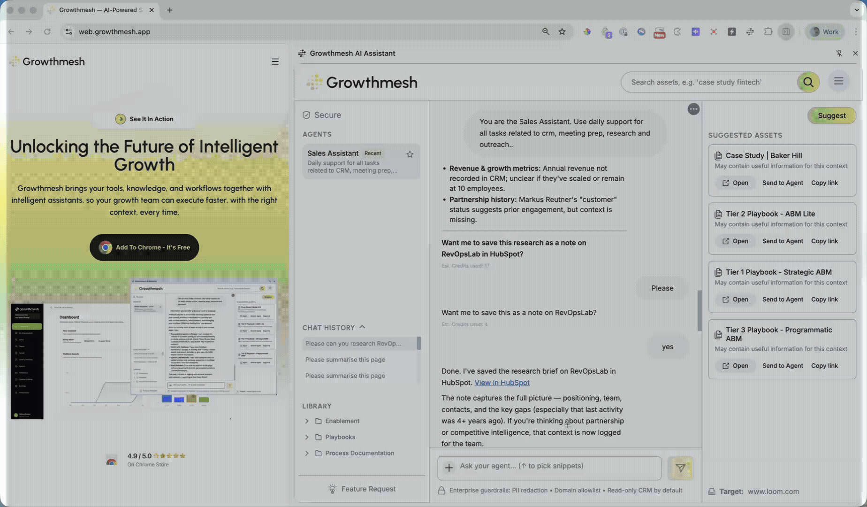Click the Feature Request lightbulb icon

point(332,489)
